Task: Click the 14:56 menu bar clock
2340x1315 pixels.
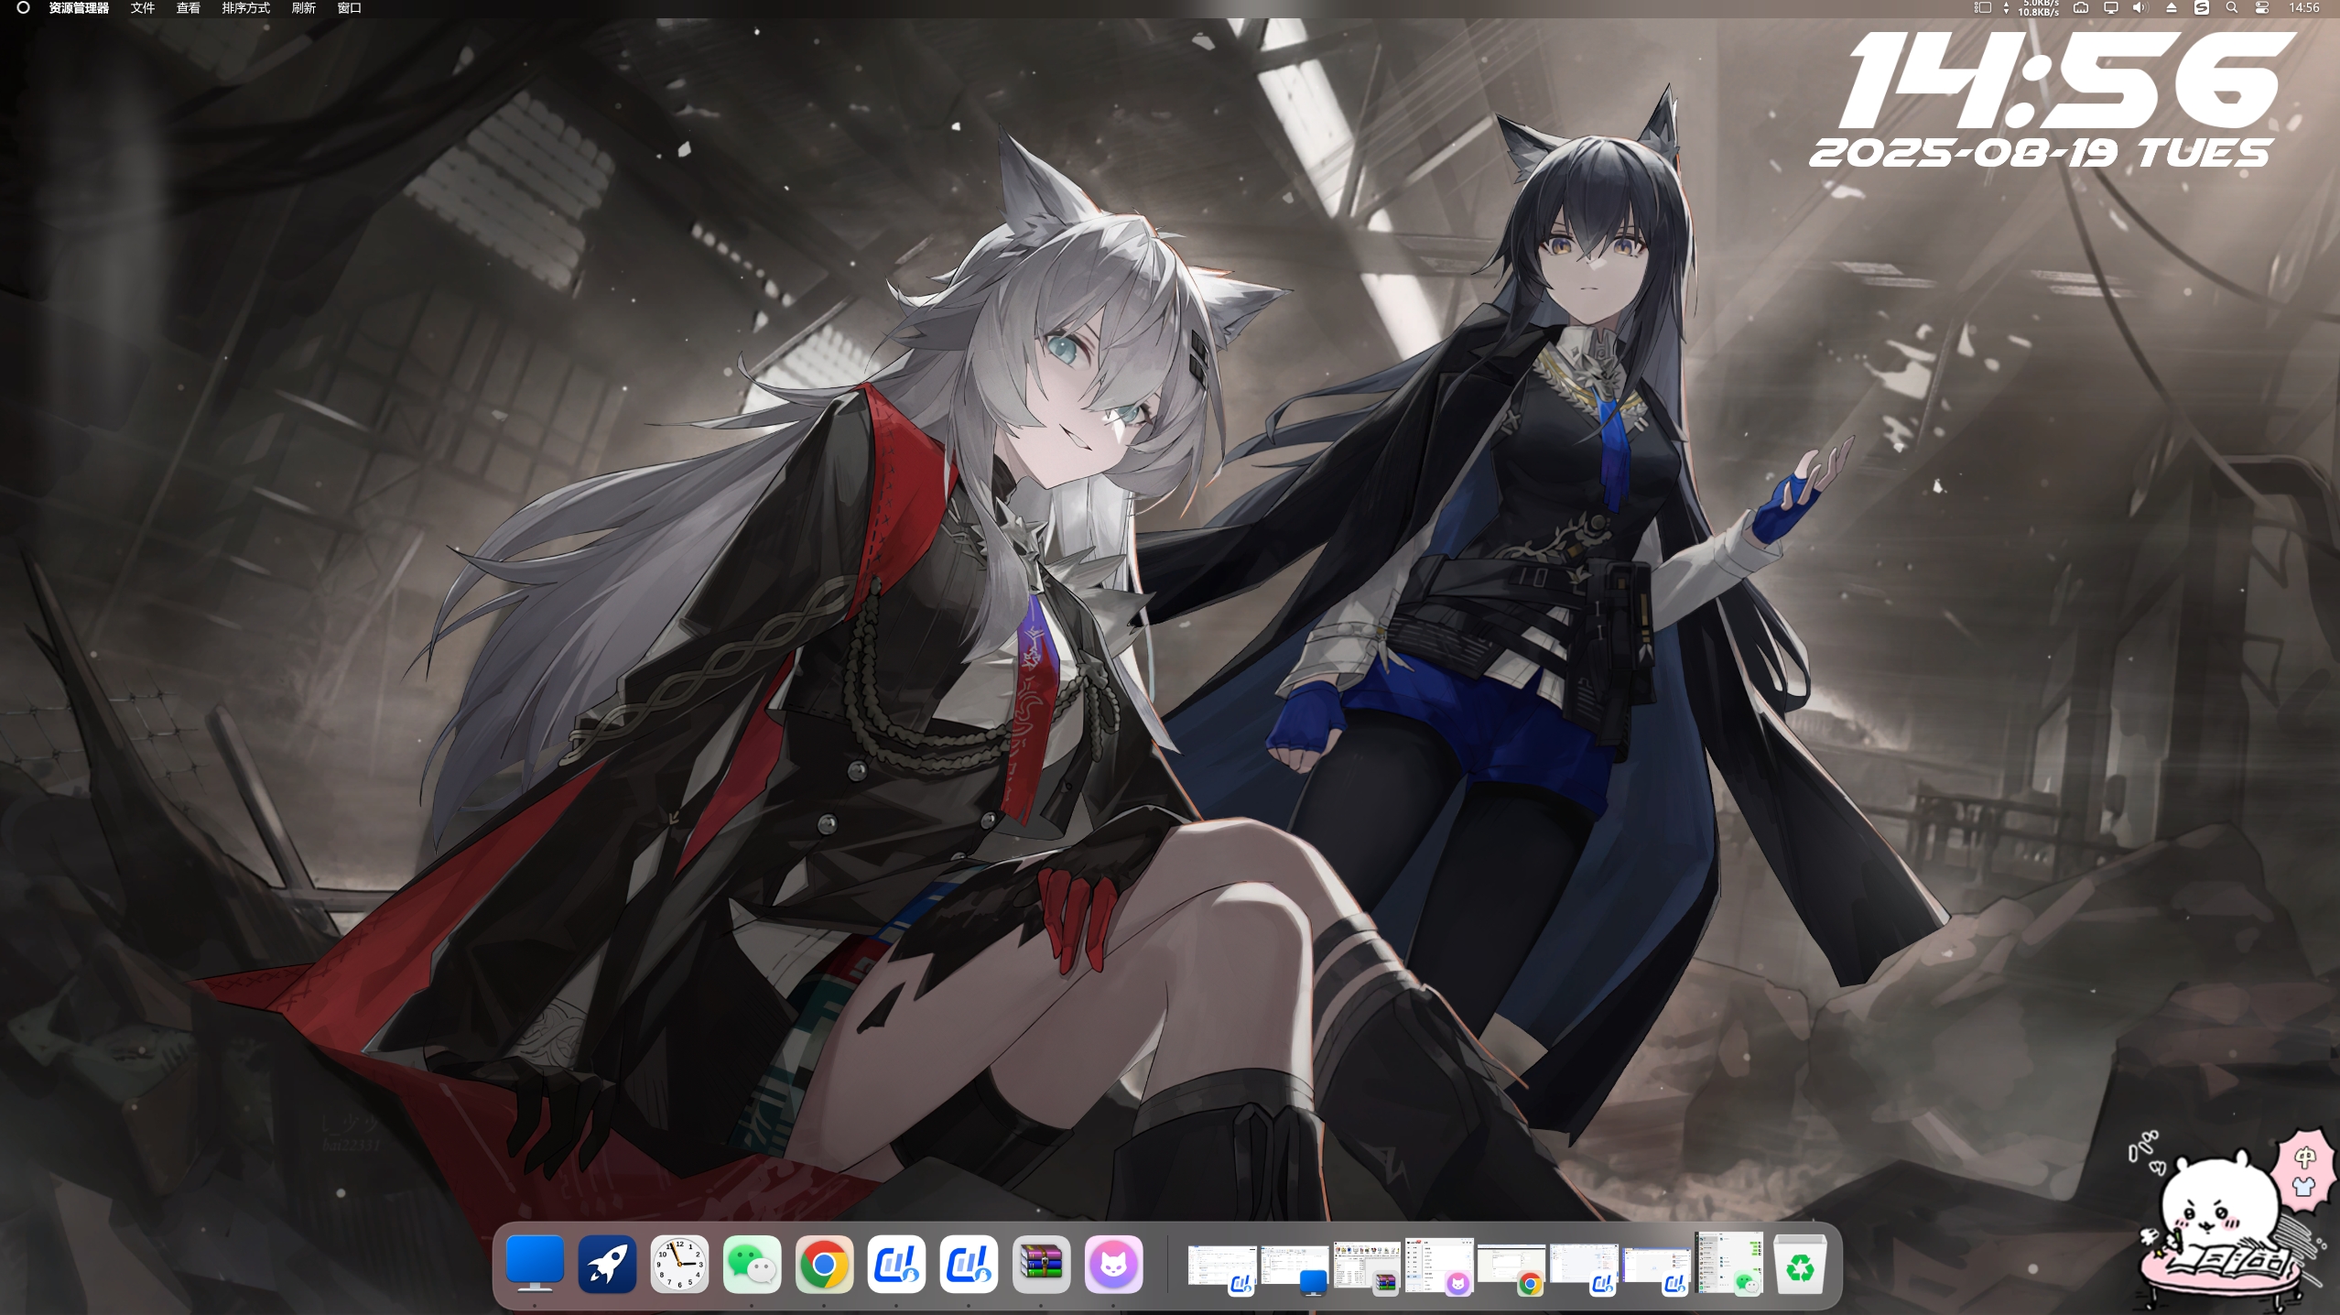Action: tap(2304, 7)
